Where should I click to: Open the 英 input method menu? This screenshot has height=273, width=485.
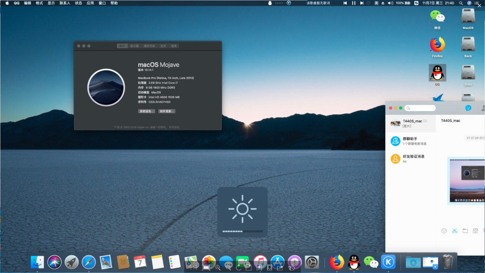pyautogui.click(x=376, y=3)
